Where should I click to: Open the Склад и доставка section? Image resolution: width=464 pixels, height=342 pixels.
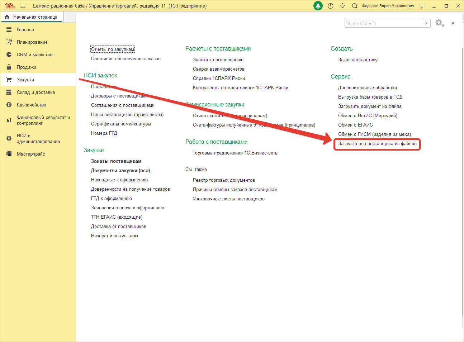click(x=36, y=92)
